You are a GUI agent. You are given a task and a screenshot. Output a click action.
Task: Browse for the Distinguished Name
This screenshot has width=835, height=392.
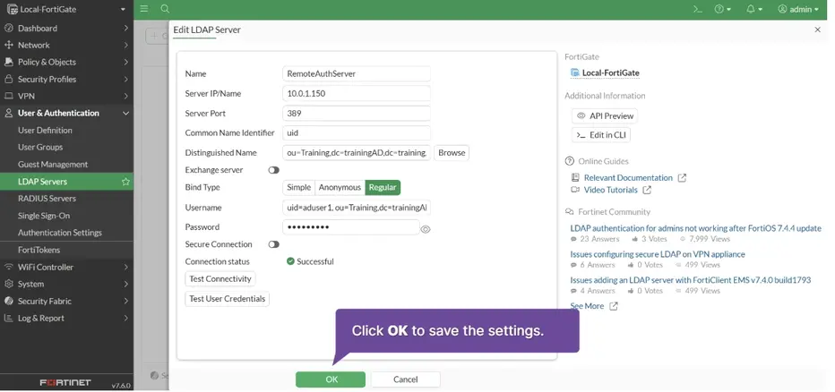pos(452,153)
